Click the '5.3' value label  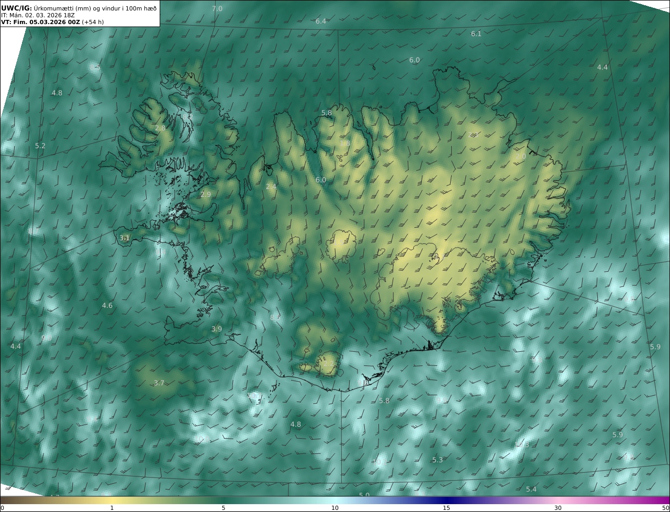(438, 460)
